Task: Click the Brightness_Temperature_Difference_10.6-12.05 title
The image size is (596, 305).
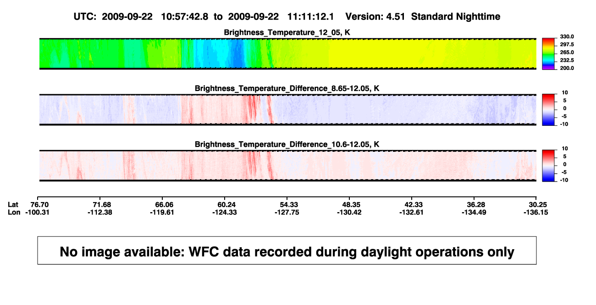Action: (287, 144)
